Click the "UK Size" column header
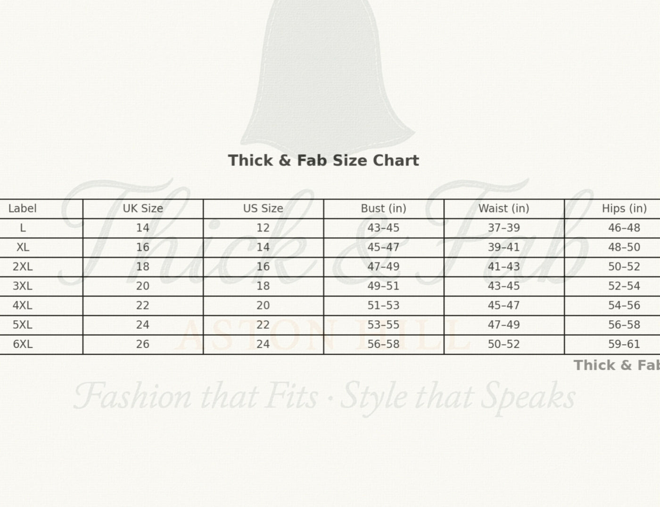 tap(143, 208)
